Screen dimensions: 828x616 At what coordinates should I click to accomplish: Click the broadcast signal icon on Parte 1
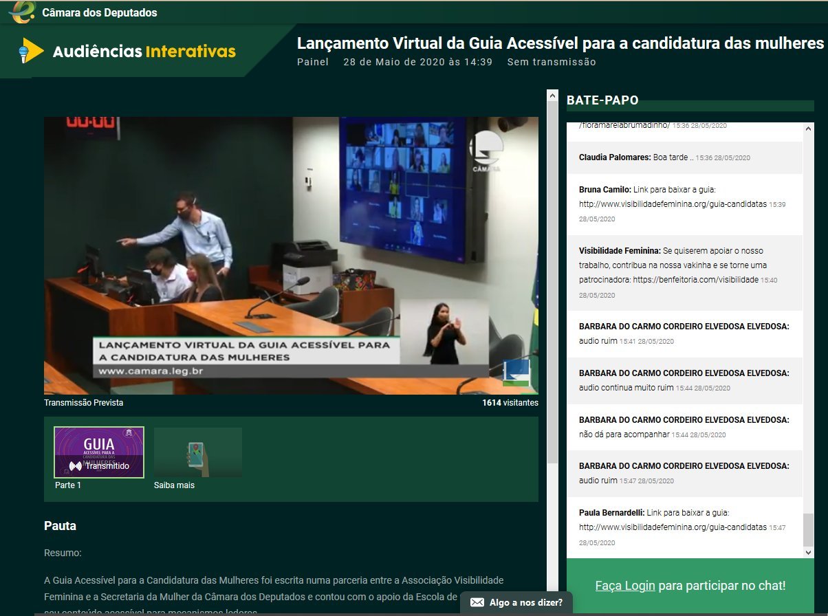[76, 466]
